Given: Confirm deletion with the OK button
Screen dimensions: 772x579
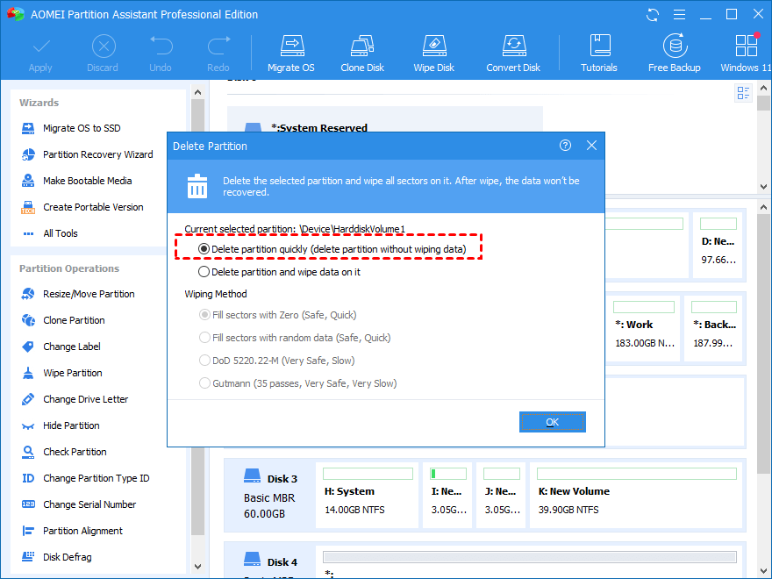Looking at the screenshot, I should click(x=553, y=422).
